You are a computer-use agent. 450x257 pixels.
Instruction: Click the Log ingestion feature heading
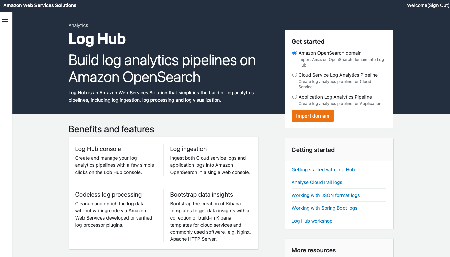point(188,149)
